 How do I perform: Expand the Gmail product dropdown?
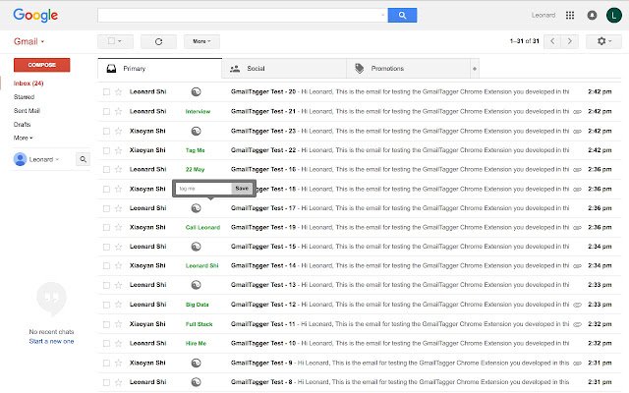coord(29,41)
